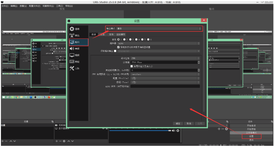This screenshot has height=148, width=274.
Task: Adjust keyframe interval stepper arrows
Action: (x=199, y=70)
